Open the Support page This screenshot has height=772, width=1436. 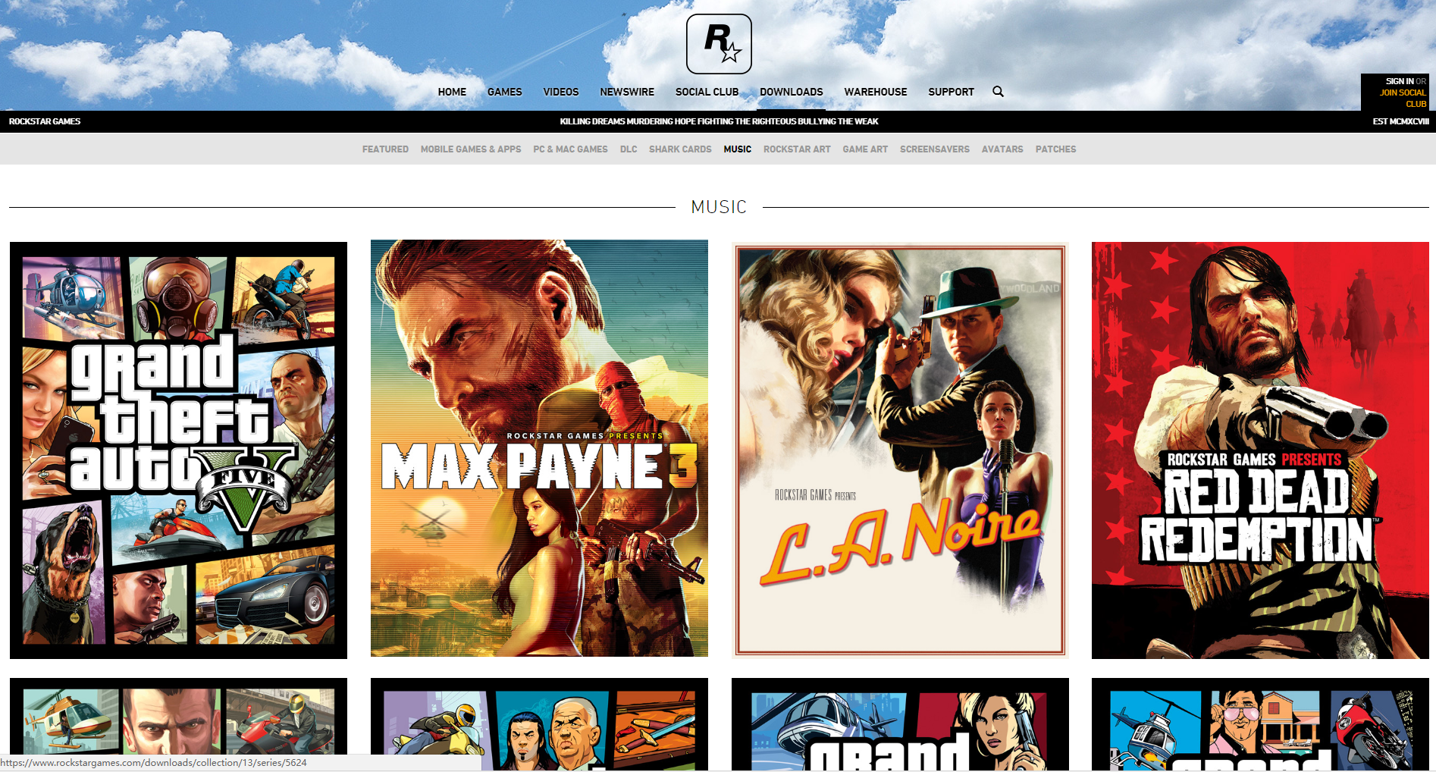[951, 92]
